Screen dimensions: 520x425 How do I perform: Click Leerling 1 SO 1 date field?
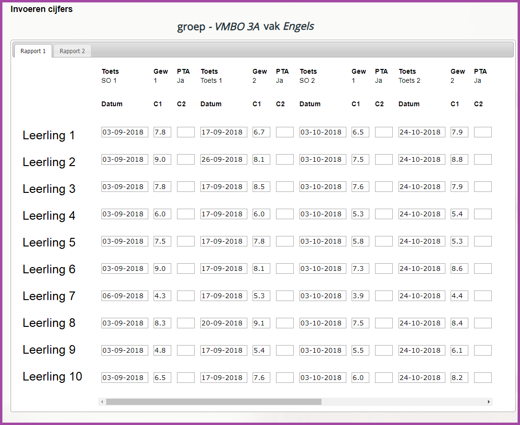[x=125, y=132]
